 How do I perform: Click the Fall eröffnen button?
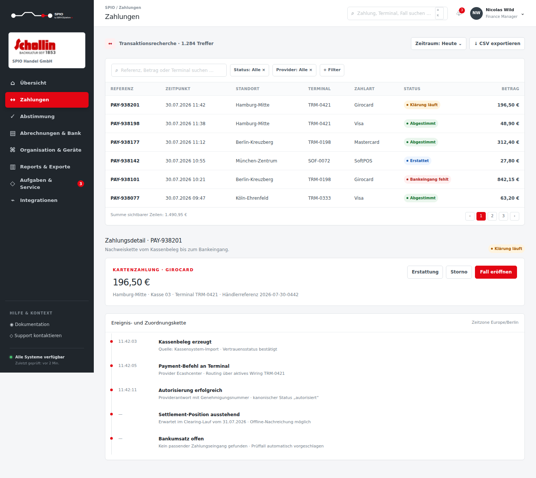(x=496, y=272)
